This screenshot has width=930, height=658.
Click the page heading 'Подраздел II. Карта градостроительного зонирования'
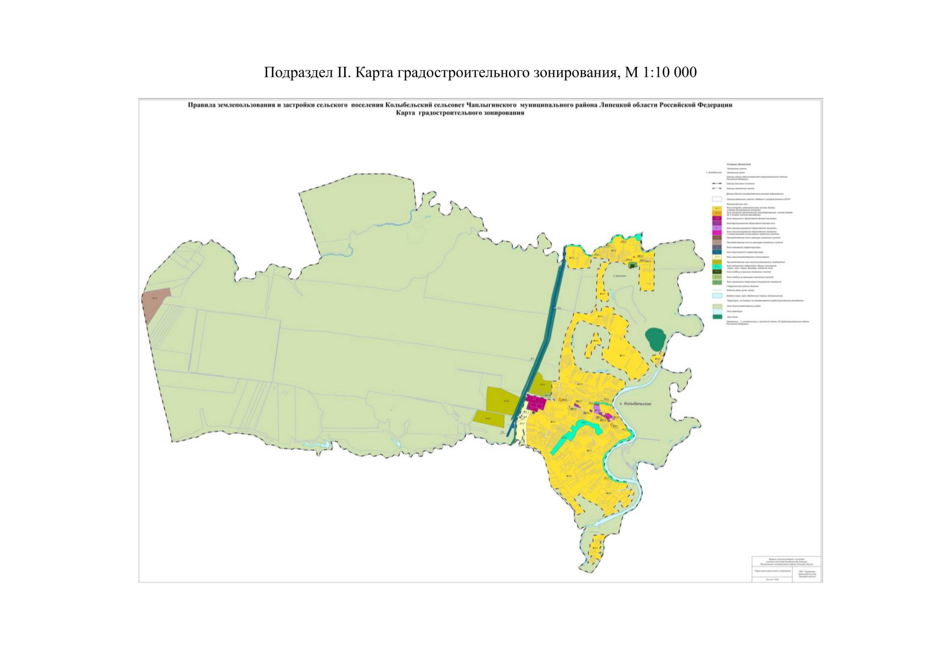(x=480, y=72)
